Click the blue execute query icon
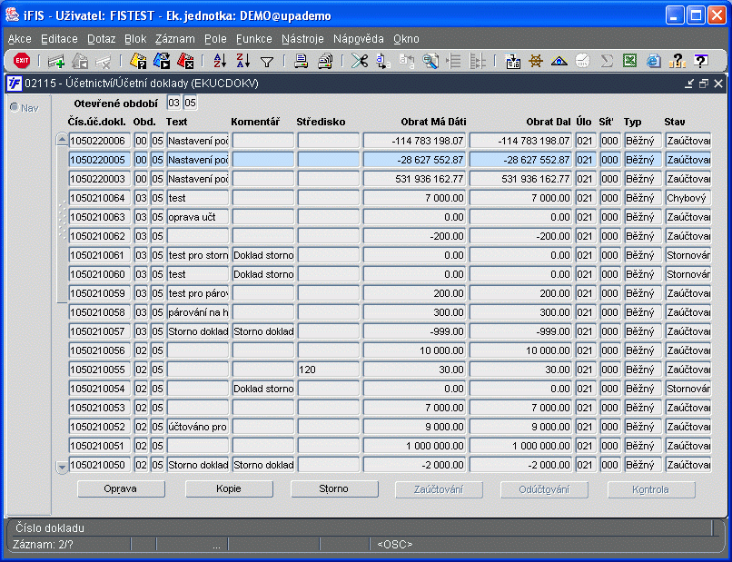The width and height of the screenshot is (732, 562). 162,61
